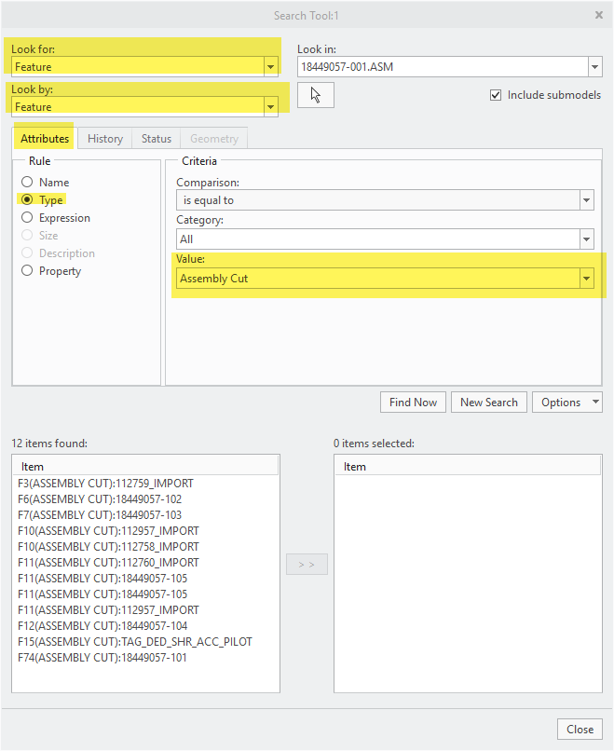The height and width of the screenshot is (751, 614).
Task: Click the New Search button
Action: click(489, 403)
